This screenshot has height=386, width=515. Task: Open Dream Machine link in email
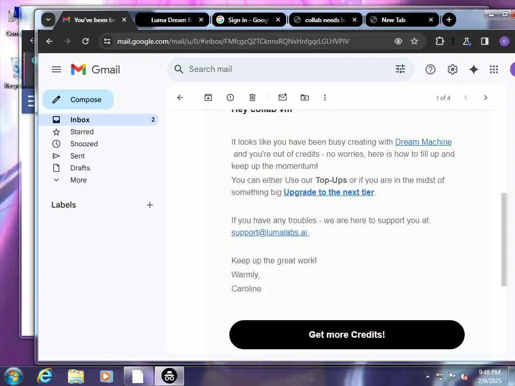423,142
